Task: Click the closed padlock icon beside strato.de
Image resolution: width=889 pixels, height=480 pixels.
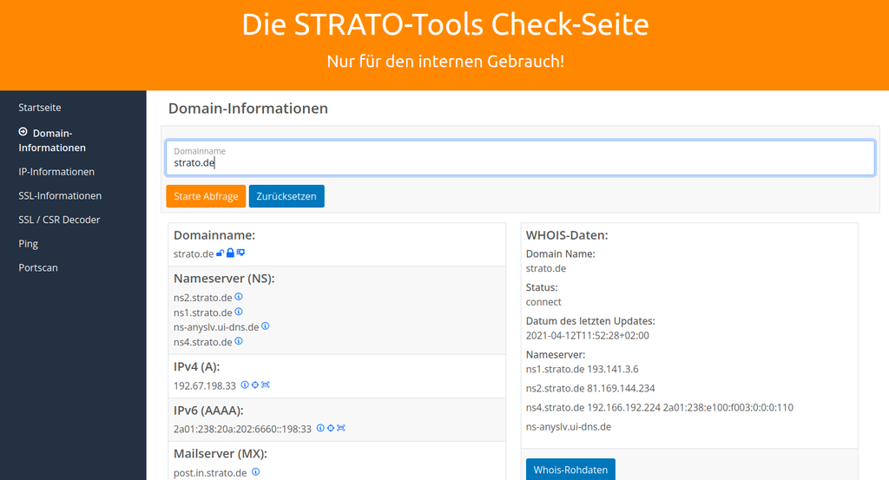Action: 230,253
